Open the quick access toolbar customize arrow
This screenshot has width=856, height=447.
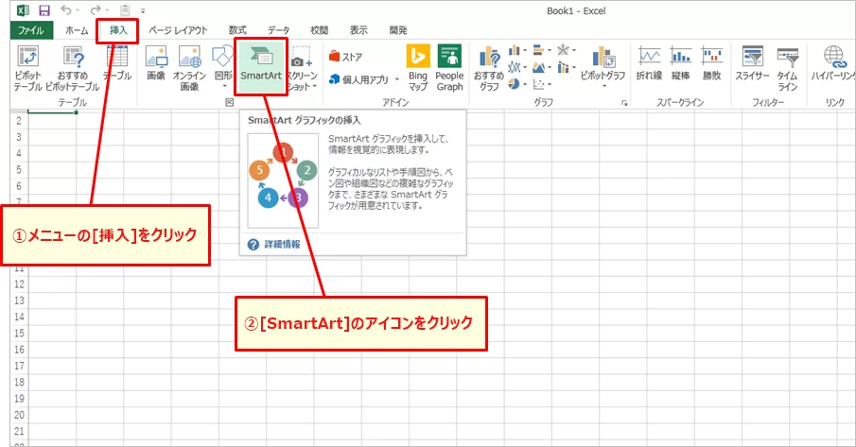tap(143, 11)
